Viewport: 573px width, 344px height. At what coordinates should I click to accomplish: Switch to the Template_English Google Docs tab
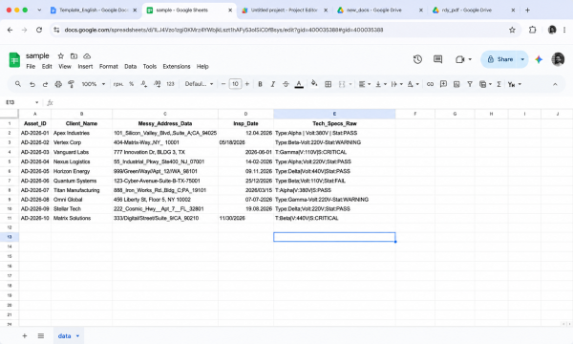point(94,11)
